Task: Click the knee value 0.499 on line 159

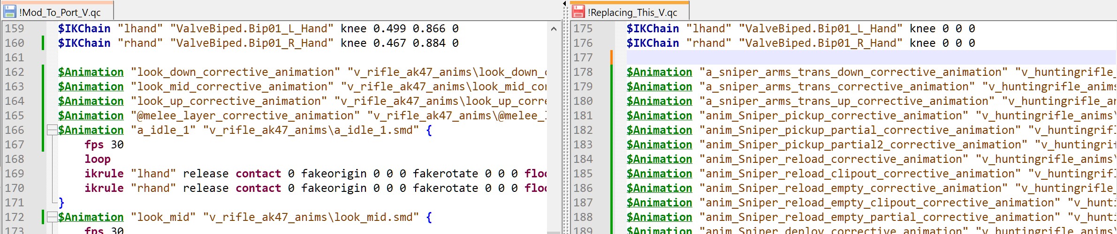Action: click(x=390, y=29)
